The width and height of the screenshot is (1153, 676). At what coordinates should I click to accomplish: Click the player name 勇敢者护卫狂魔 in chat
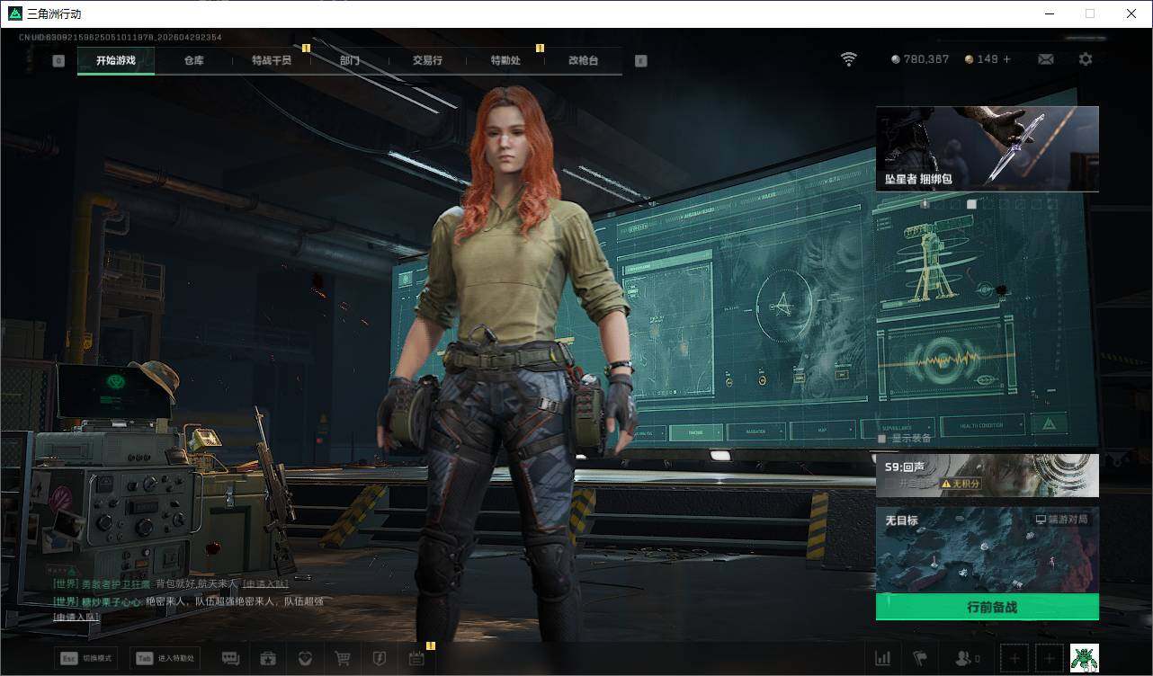(115, 584)
